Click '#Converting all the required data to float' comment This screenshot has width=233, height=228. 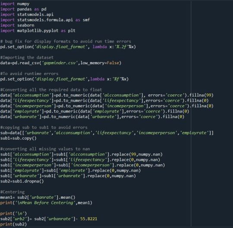(51, 90)
